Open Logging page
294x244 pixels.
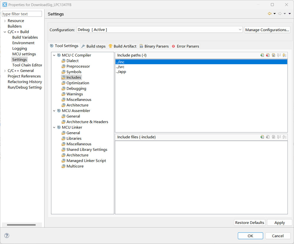pos(19,48)
